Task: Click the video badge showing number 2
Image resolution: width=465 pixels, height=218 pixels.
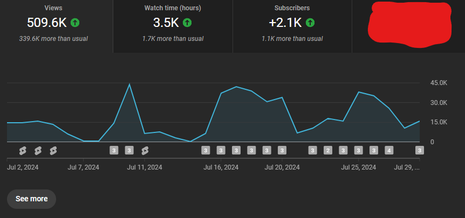Action: pos(327,151)
